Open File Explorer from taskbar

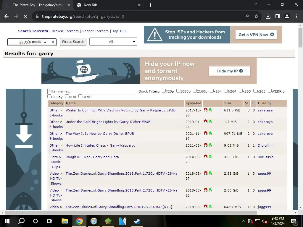coord(65,221)
